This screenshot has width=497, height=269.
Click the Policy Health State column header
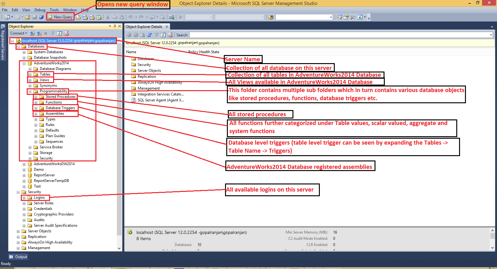204,52
